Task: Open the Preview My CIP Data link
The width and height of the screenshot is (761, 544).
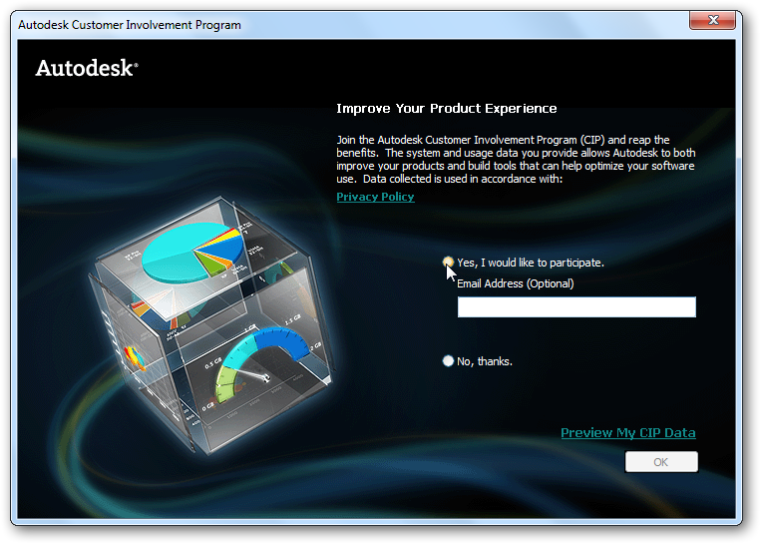Action: point(628,433)
